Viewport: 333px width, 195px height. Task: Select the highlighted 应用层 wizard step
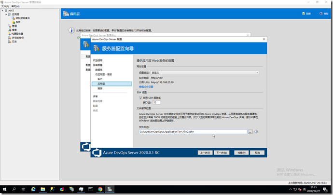[x=111, y=84]
